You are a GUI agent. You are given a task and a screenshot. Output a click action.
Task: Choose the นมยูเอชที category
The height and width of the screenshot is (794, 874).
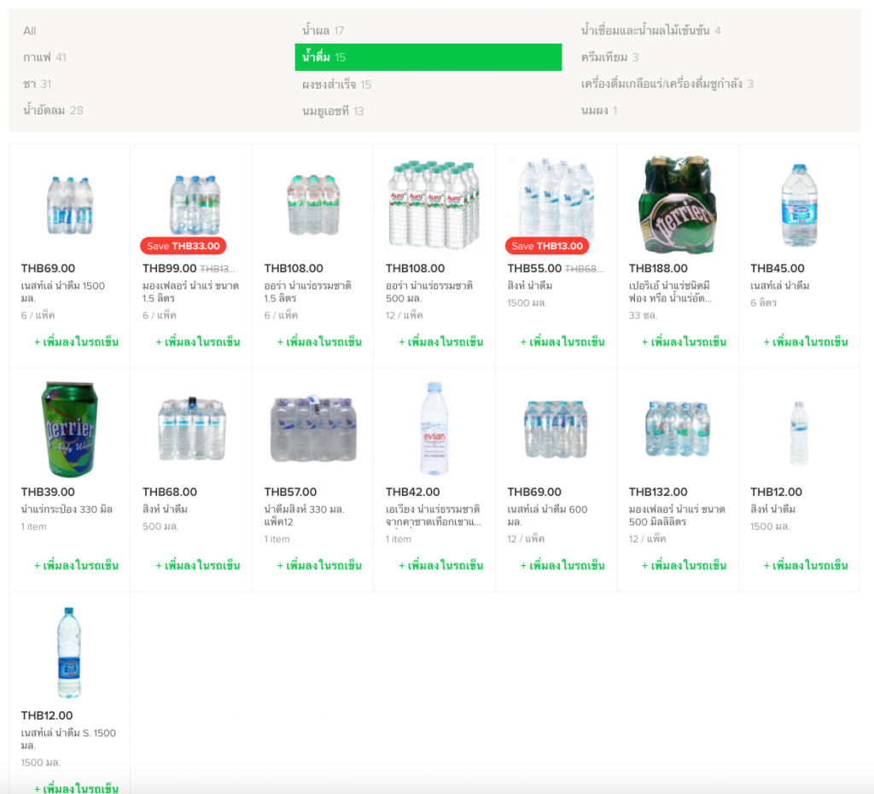coord(333,111)
